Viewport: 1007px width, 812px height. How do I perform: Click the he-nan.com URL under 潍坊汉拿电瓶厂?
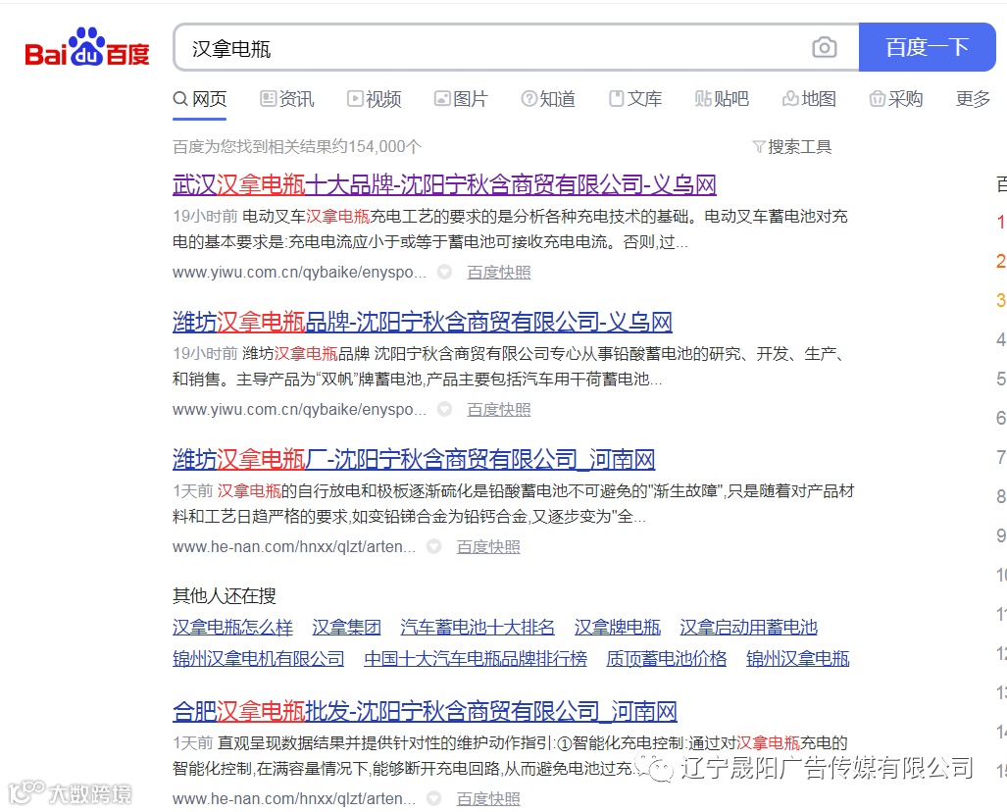click(x=294, y=546)
